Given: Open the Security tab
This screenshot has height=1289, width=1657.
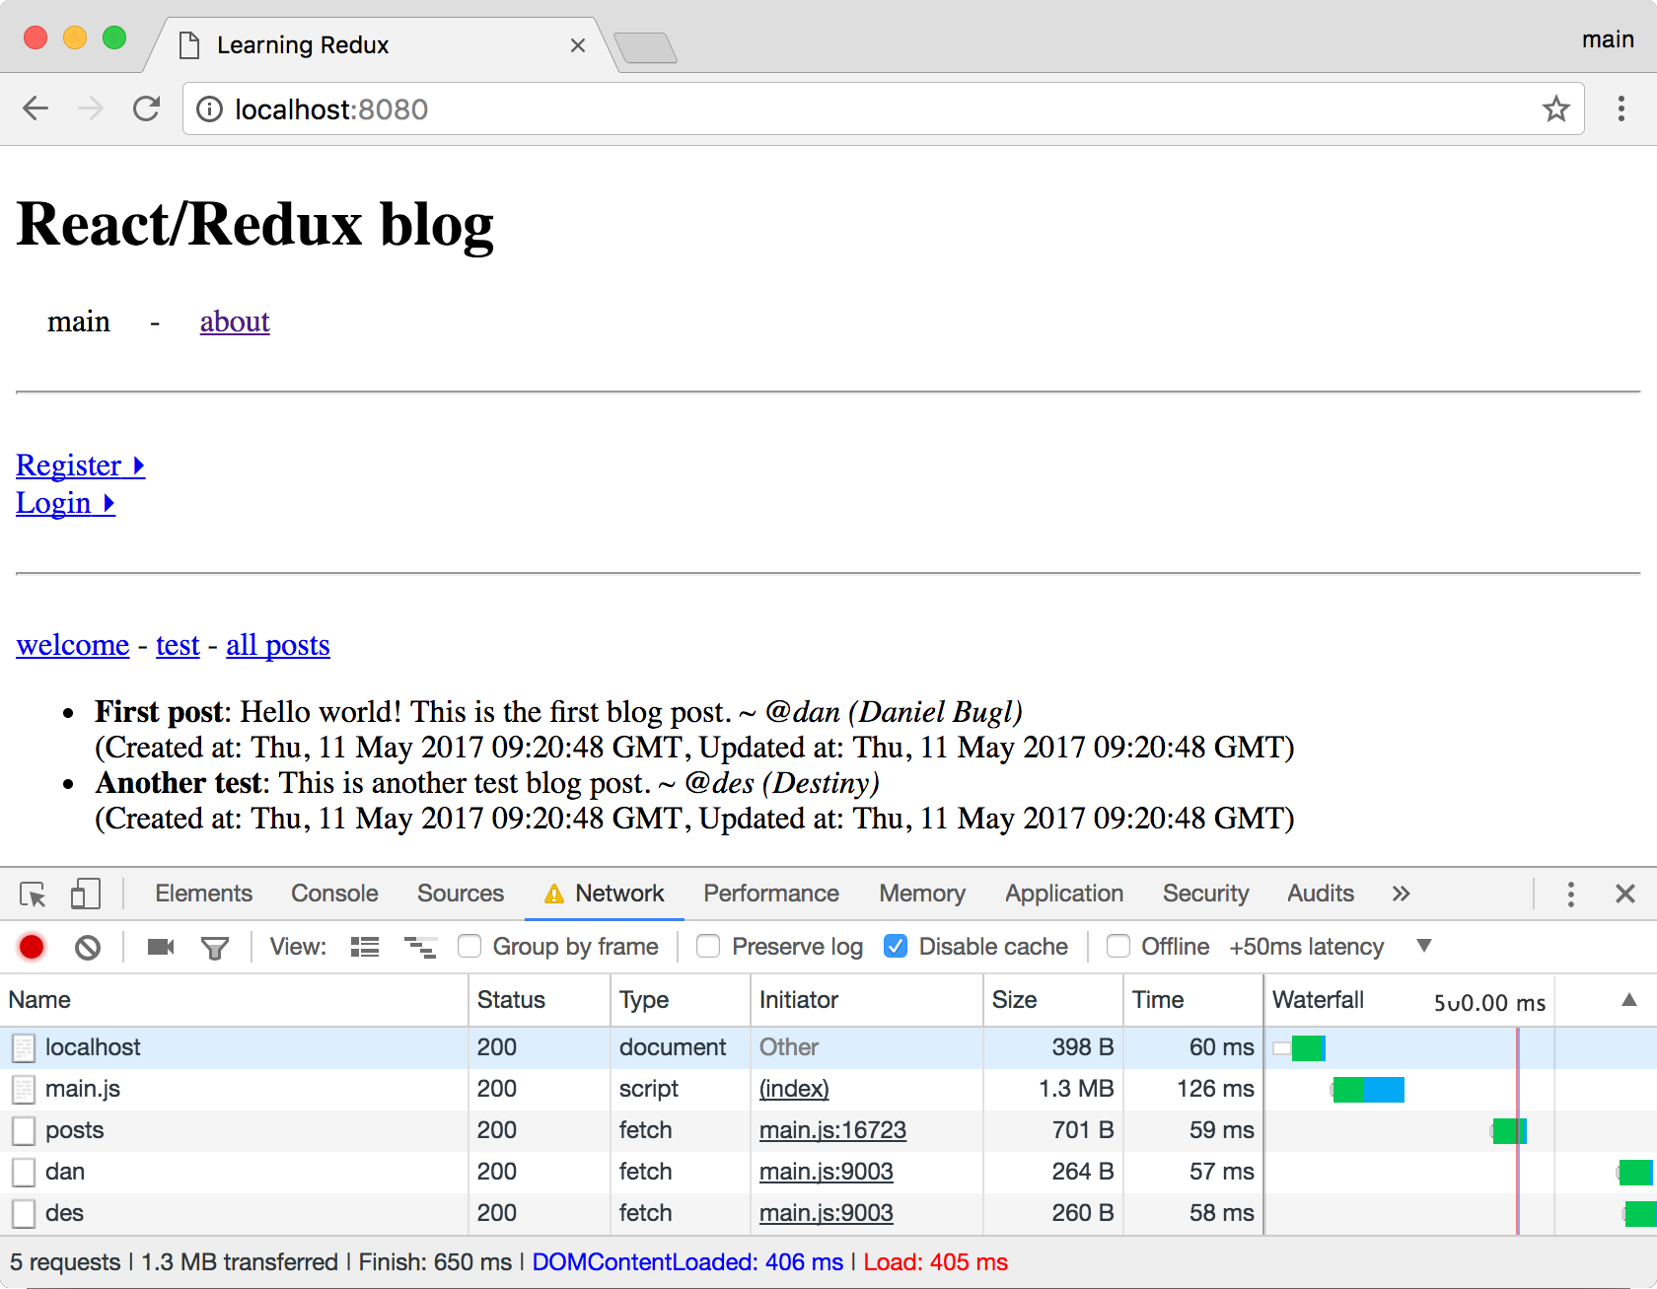Looking at the screenshot, I should (x=1205, y=894).
